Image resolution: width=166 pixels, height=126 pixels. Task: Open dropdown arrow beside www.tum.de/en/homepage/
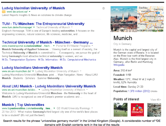[34, 27]
